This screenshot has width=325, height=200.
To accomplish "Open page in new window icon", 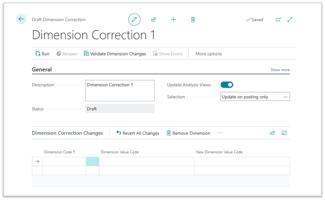I will (278, 20).
